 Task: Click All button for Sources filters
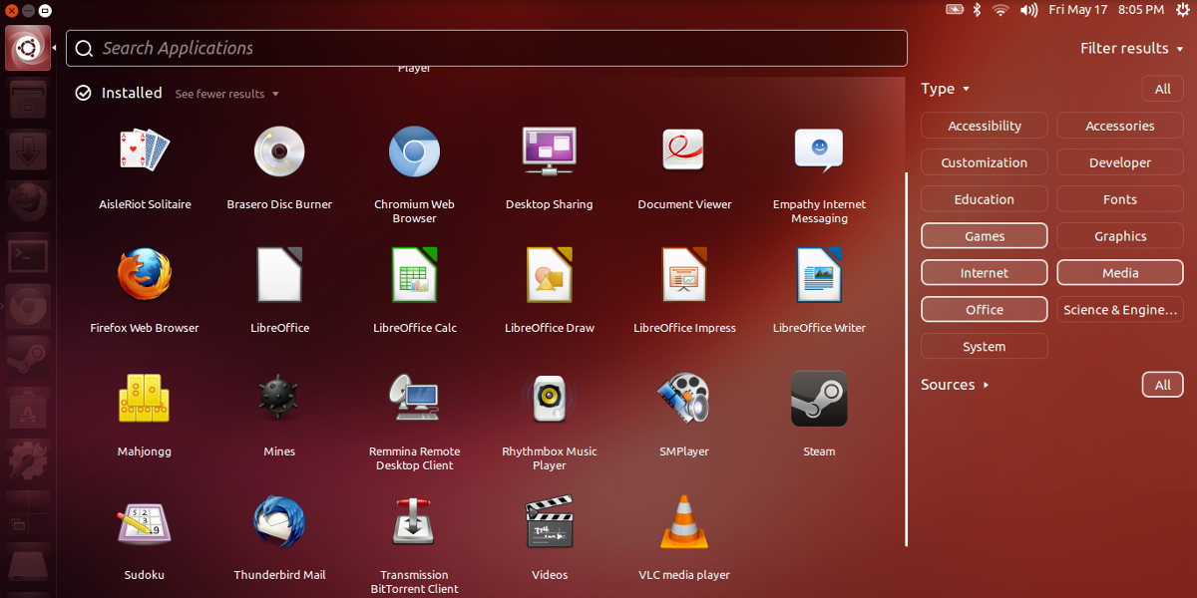[1163, 385]
